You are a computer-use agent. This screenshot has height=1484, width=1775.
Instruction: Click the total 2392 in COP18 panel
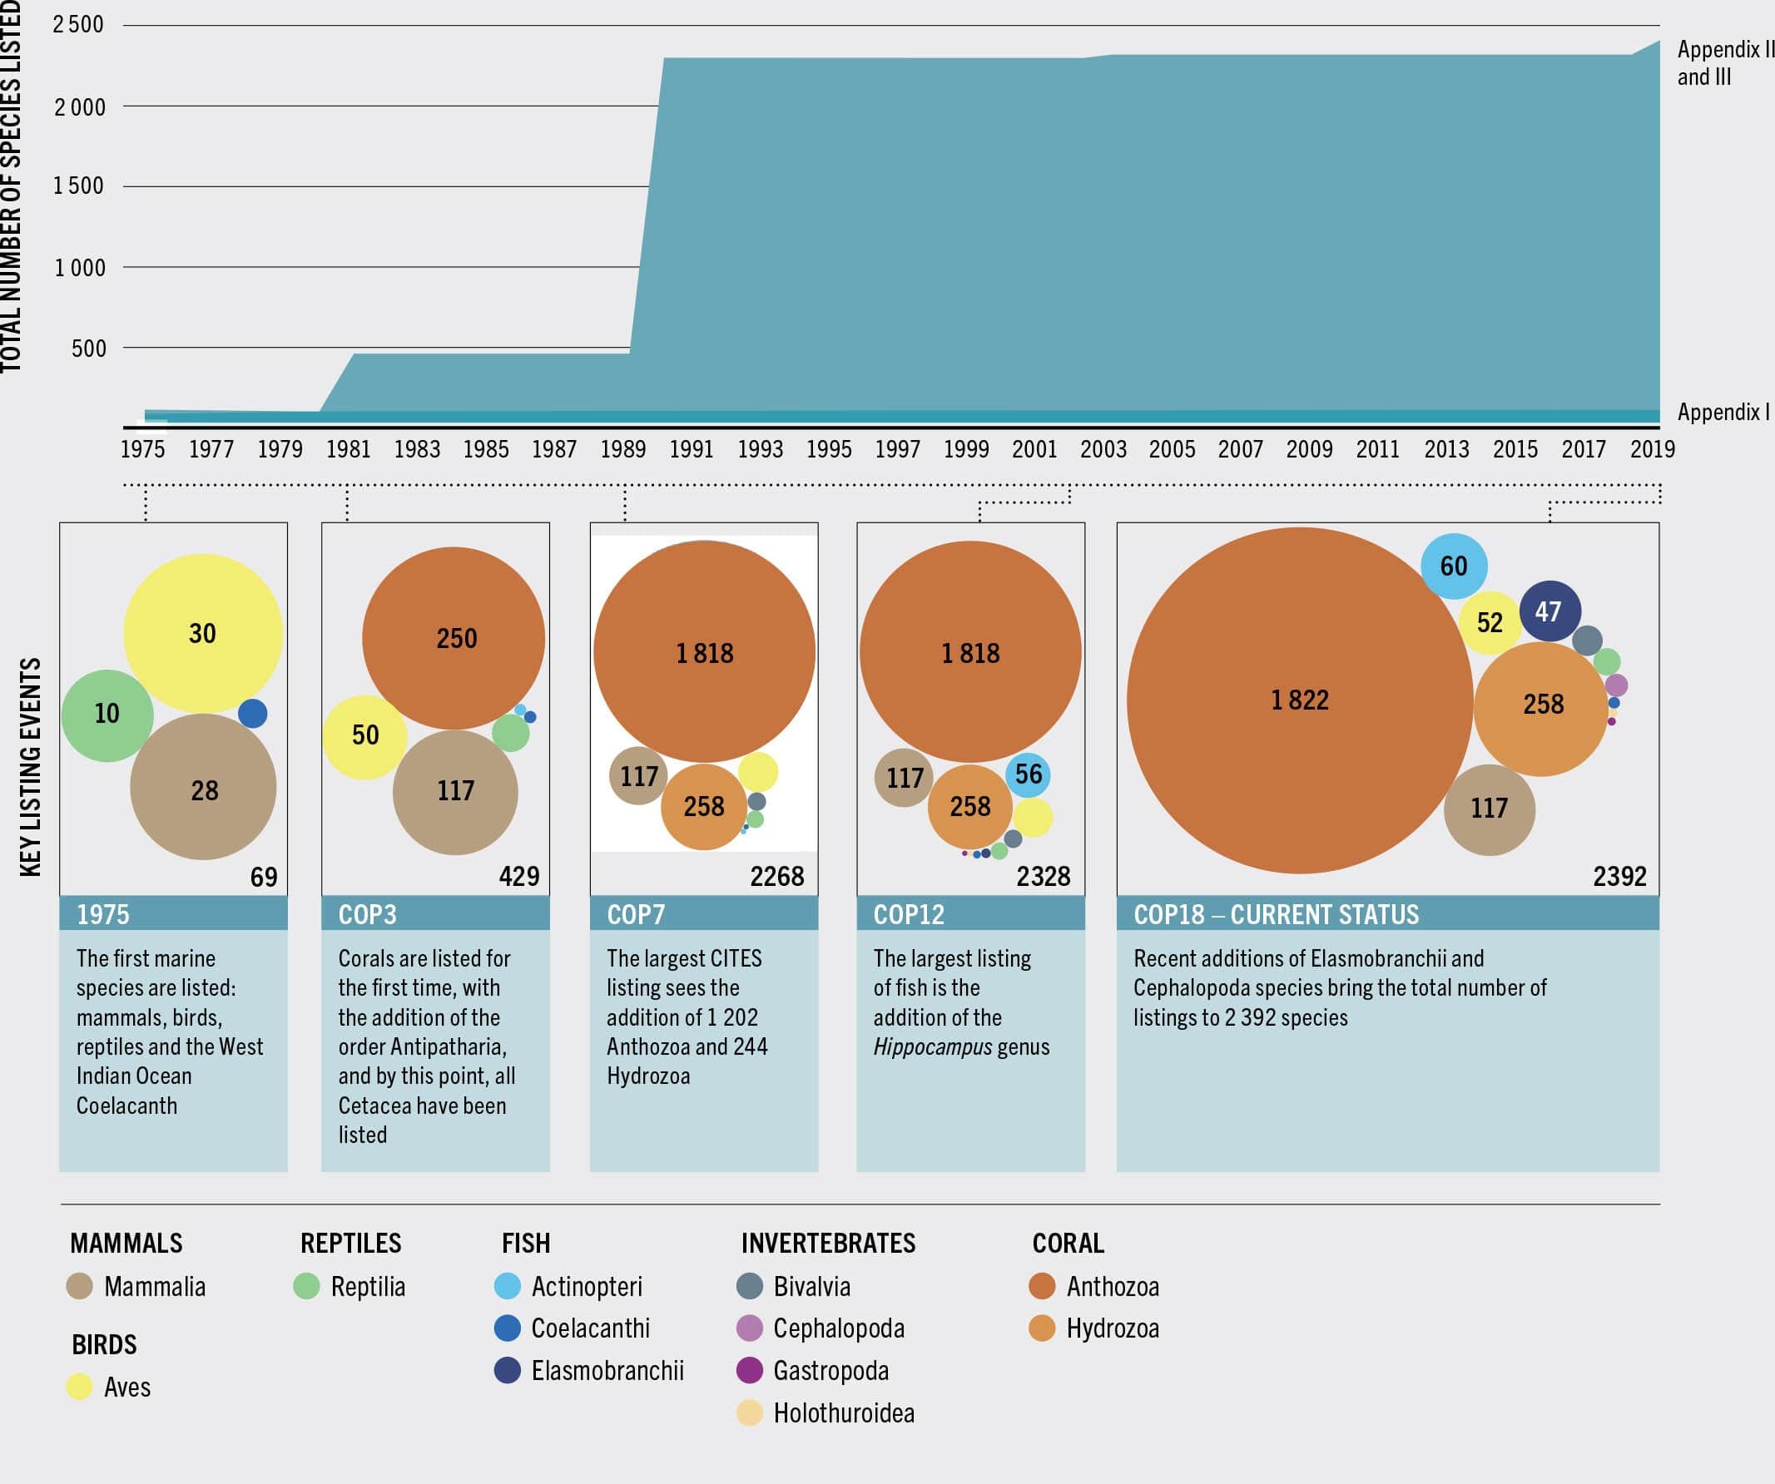tap(1619, 877)
